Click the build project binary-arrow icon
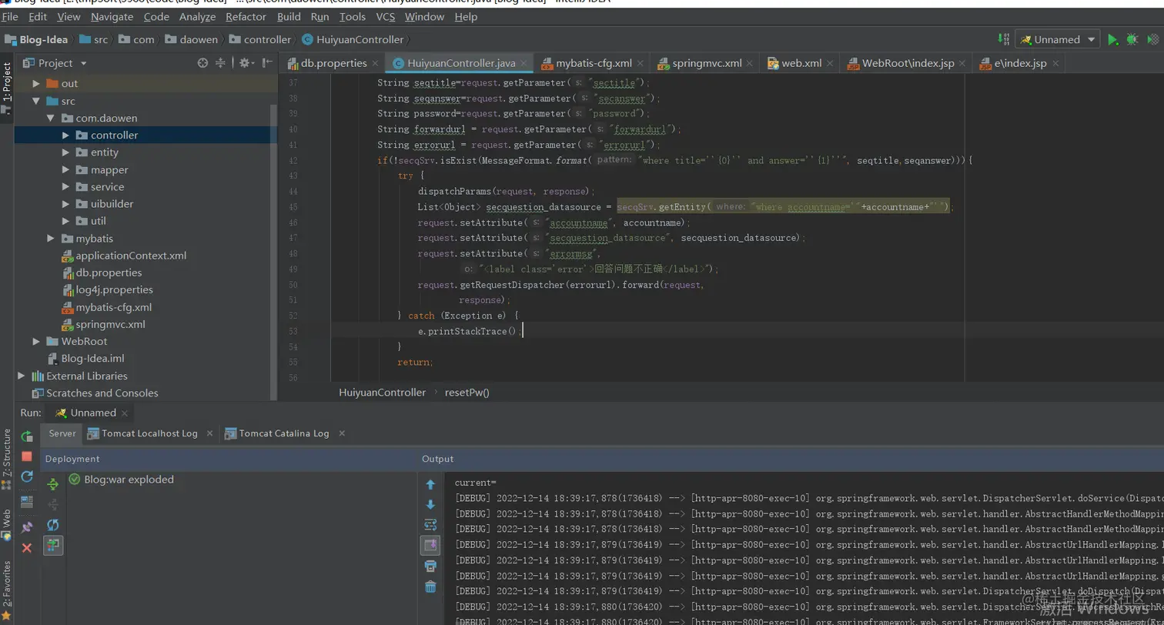The height and width of the screenshot is (625, 1164). [1003, 39]
